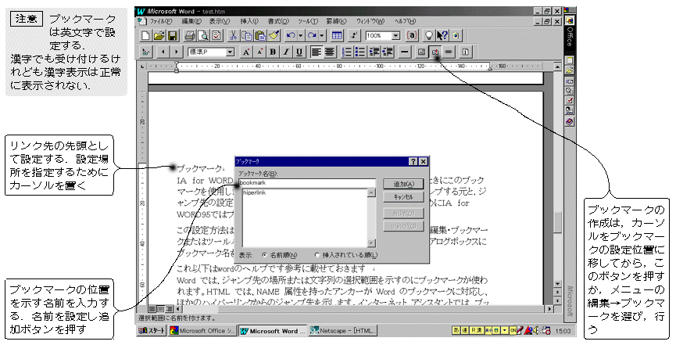Click the increase indent icon
This screenshot has width=676, height=345.
(387, 52)
